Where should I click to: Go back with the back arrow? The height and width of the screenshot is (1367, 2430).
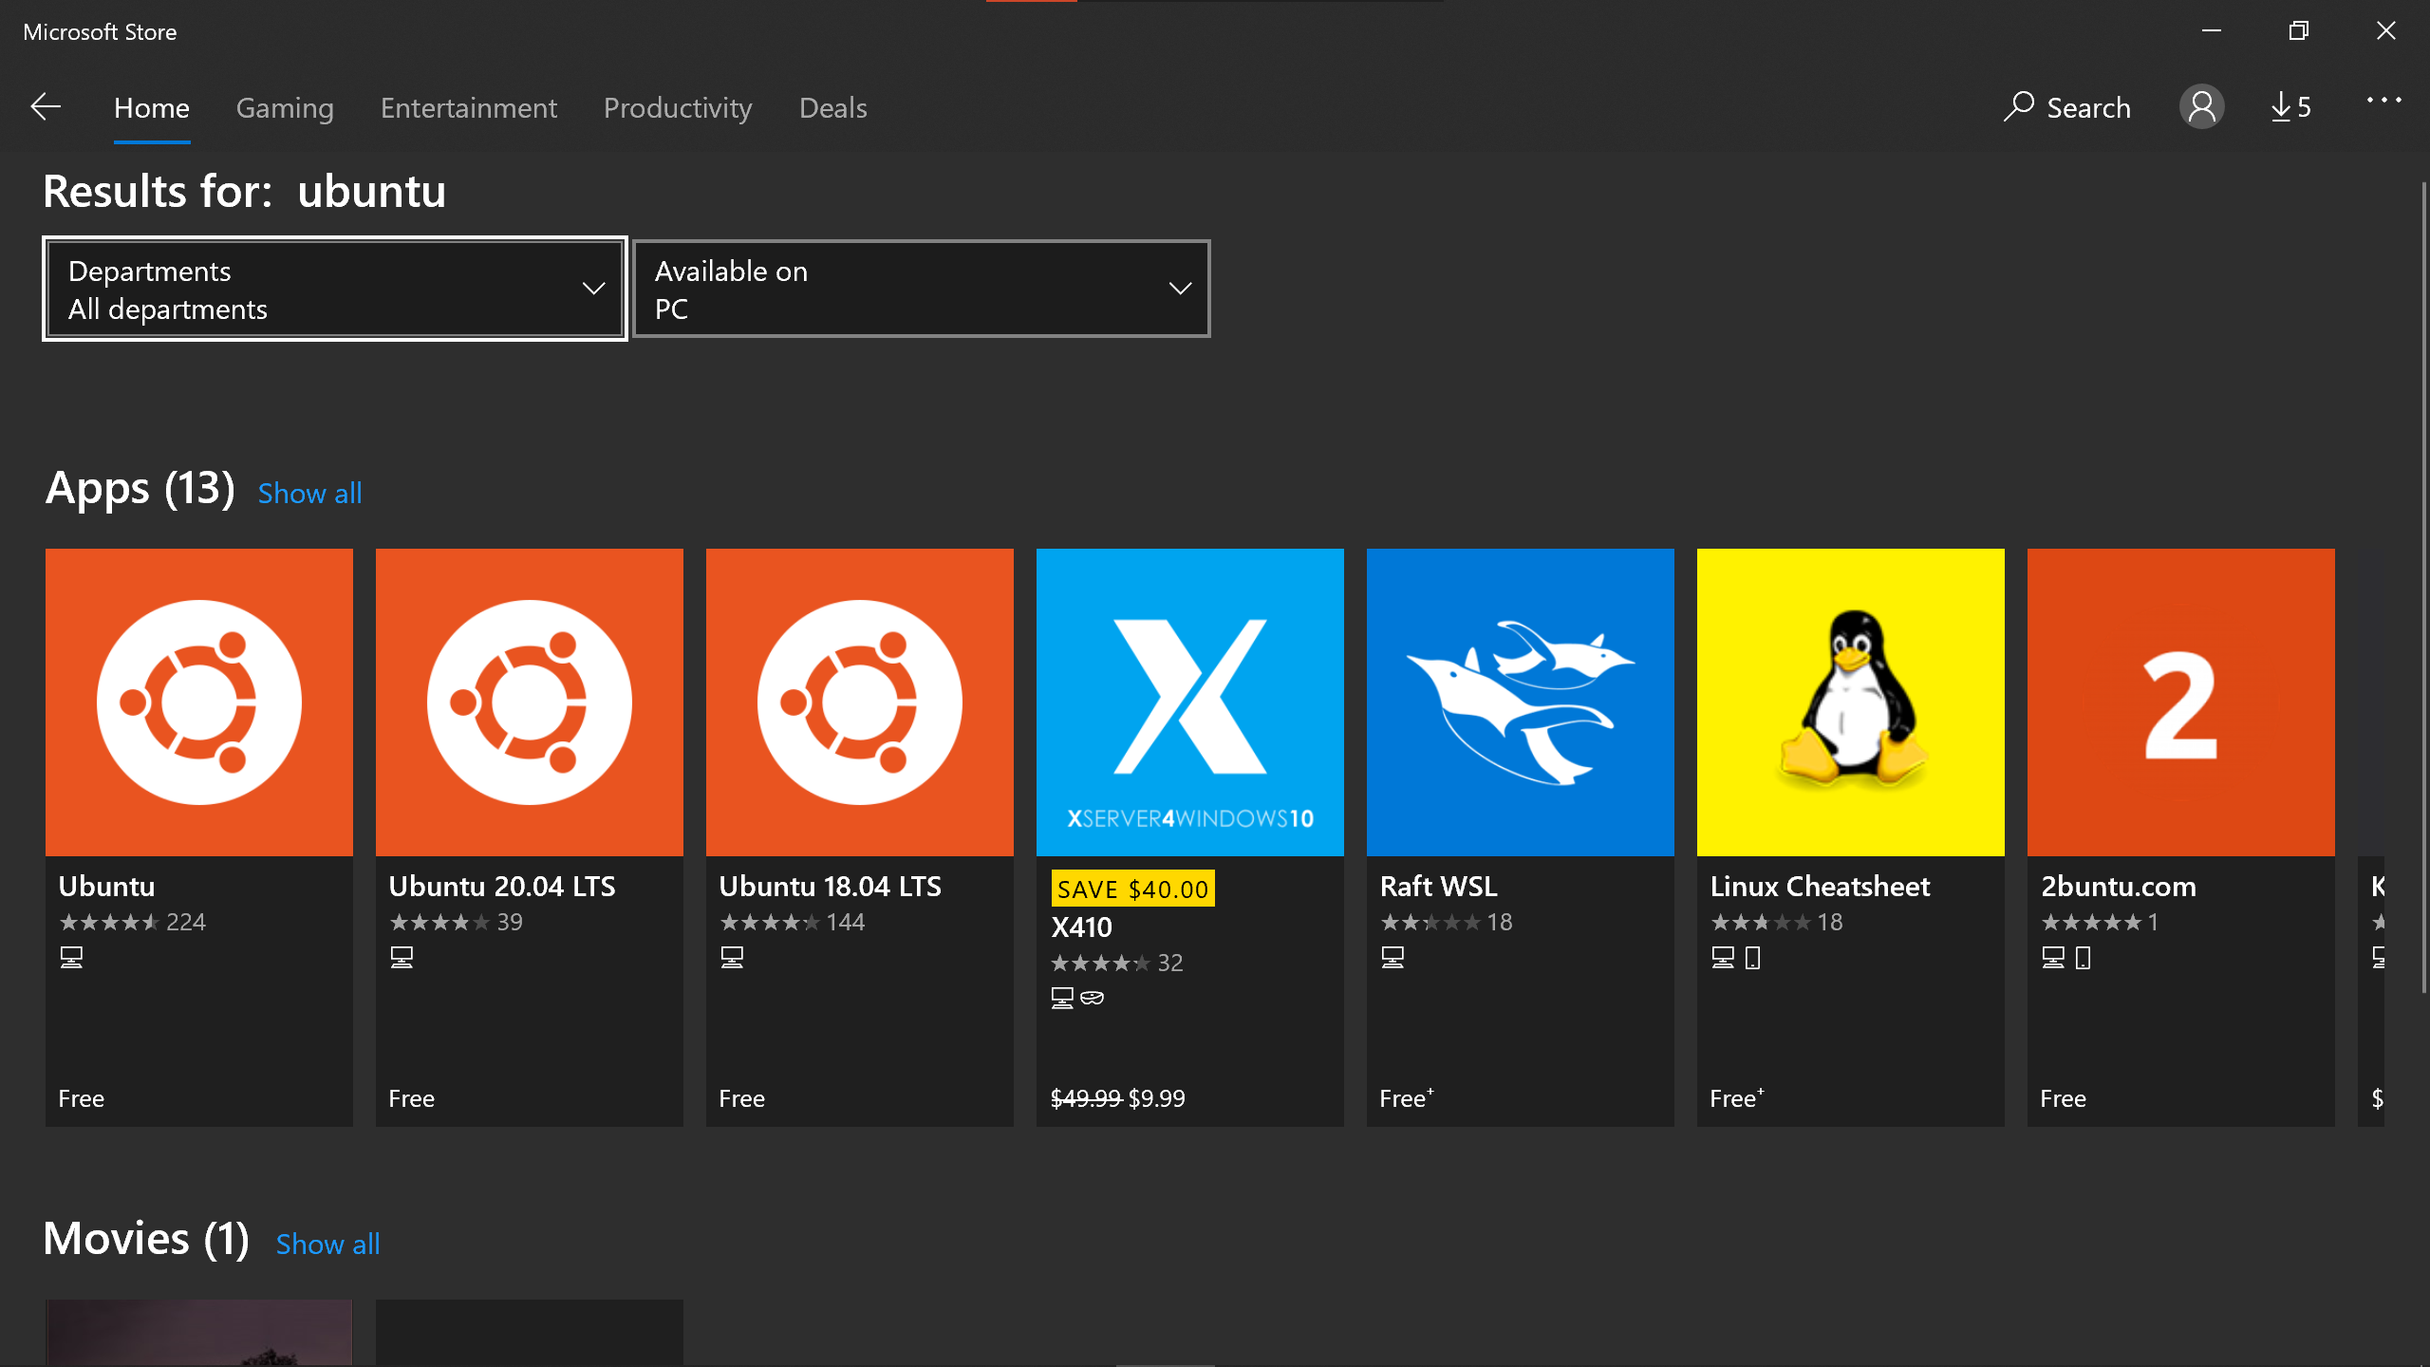click(x=46, y=106)
